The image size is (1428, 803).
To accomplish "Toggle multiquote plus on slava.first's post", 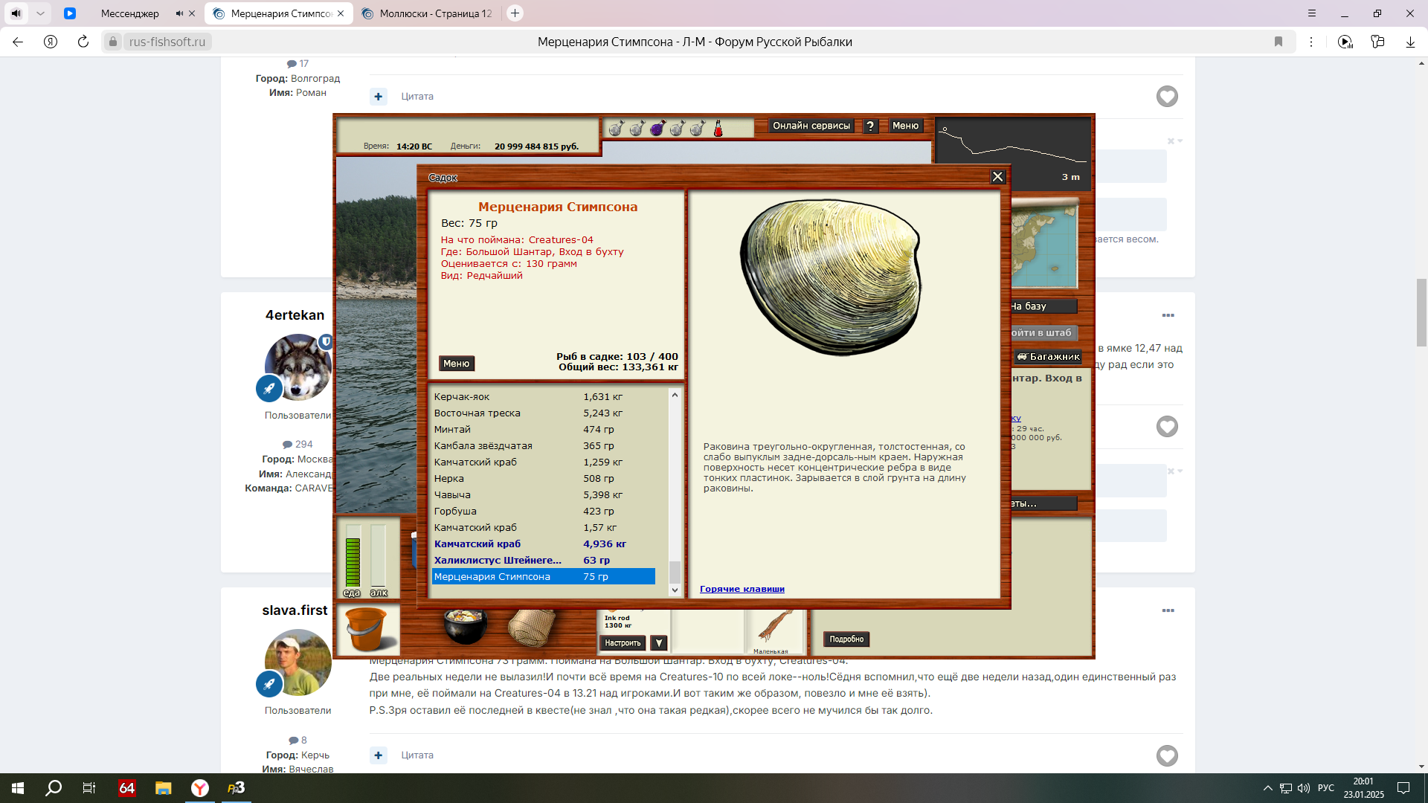I will point(379,755).
